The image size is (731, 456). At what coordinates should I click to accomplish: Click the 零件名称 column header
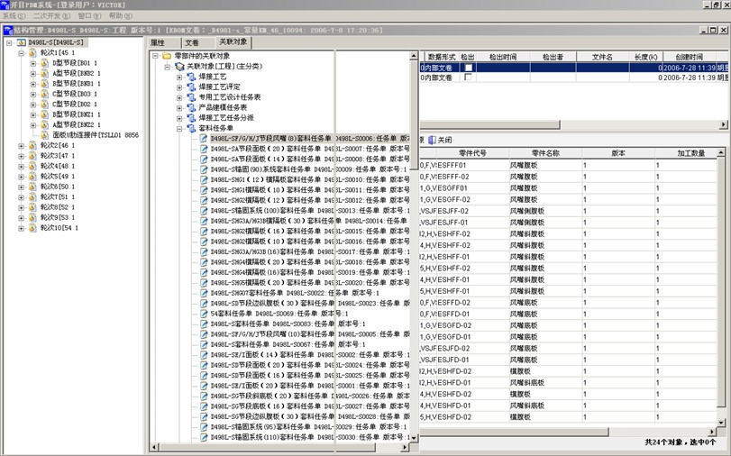pyautogui.click(x=547, y=154)
